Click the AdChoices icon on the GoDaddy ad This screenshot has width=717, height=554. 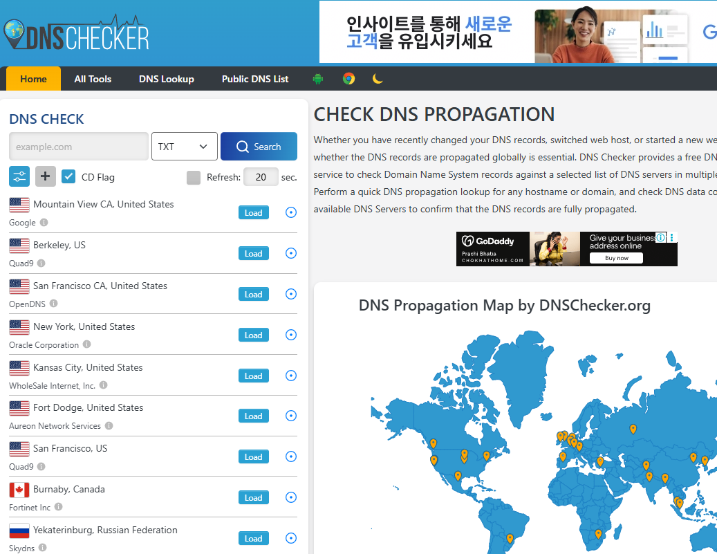660,237
